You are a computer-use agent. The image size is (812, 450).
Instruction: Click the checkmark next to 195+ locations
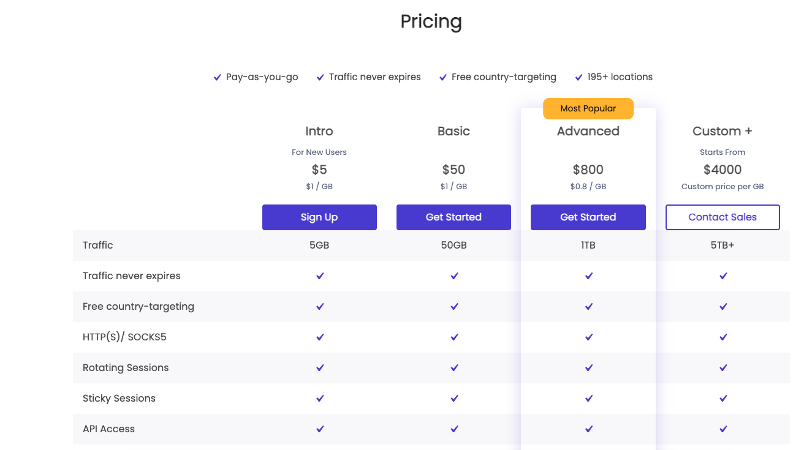[579, 77]
